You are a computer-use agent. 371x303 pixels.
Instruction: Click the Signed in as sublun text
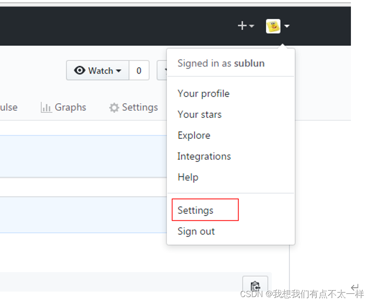[221, 63]
